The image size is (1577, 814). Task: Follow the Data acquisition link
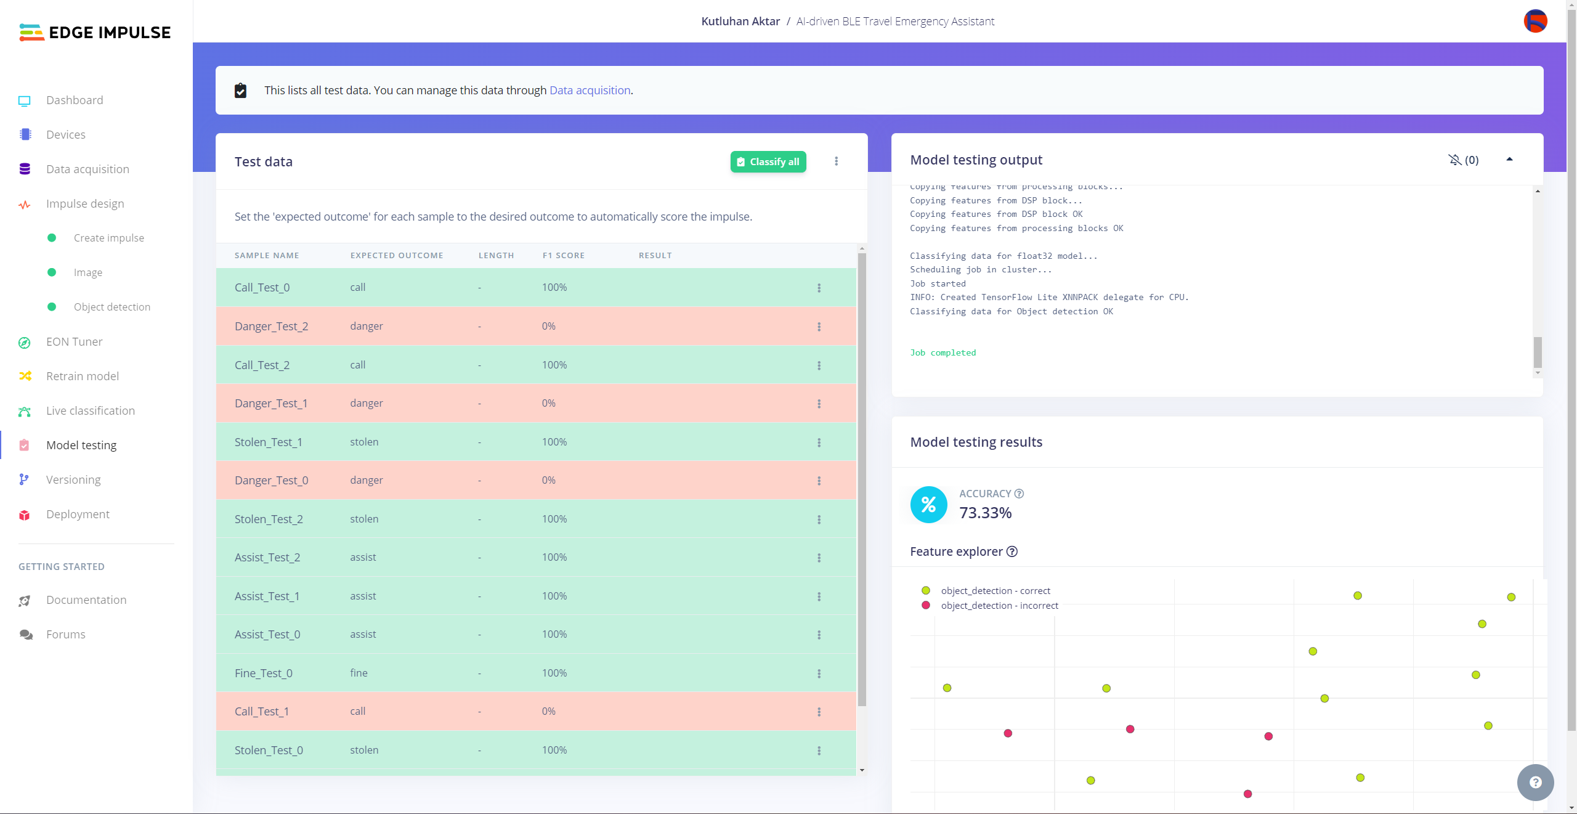click(x=590, y=91)
